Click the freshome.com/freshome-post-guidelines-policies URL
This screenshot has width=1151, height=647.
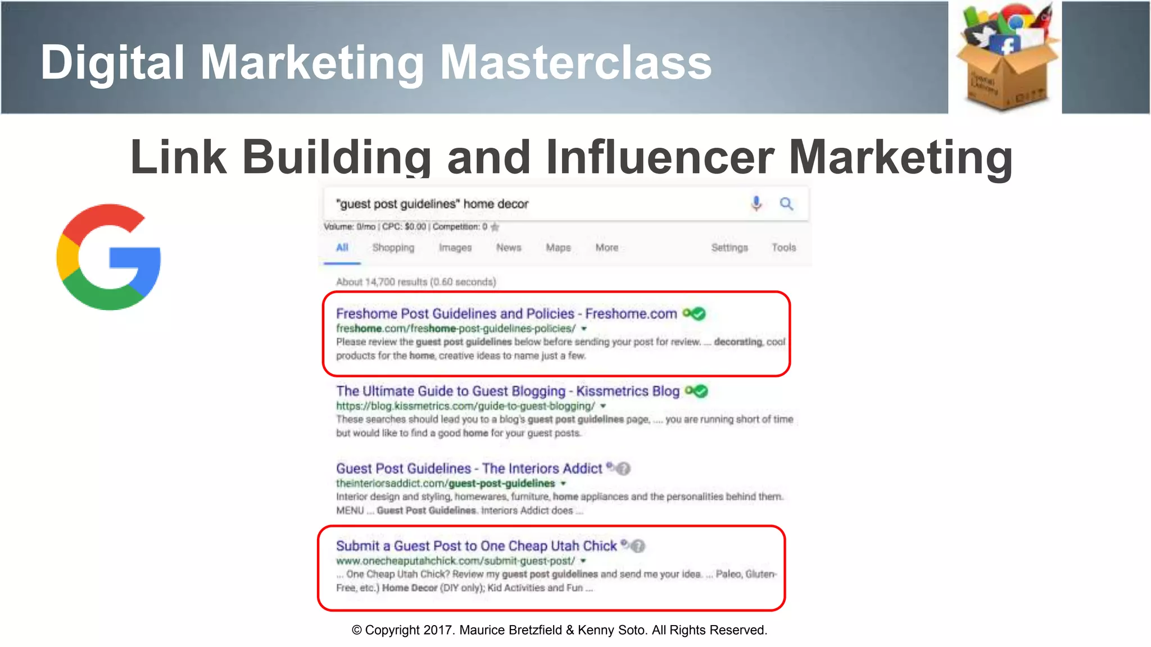tap(456, 329)
